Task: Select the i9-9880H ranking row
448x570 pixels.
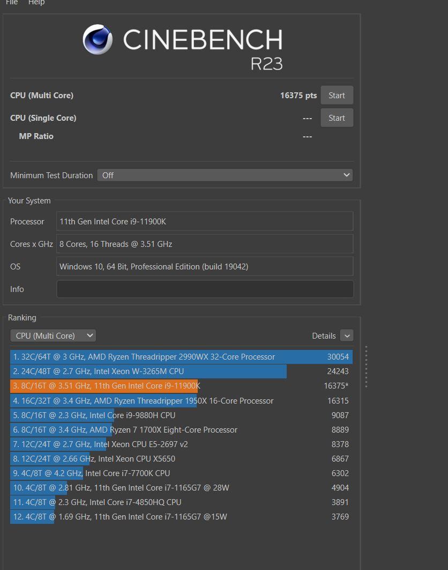Action: coord(181,415)
